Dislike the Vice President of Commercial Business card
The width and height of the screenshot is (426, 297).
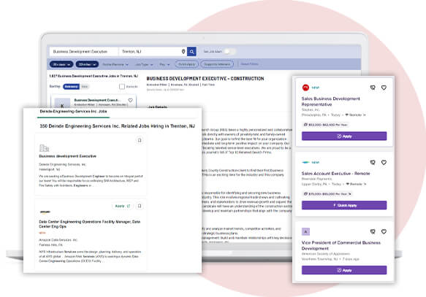coord(373,231)
